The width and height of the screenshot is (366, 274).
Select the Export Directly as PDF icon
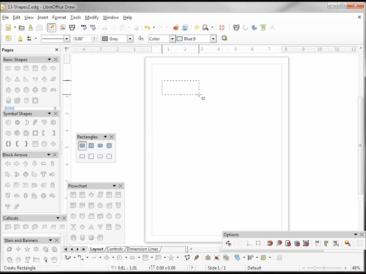coord(62,27)
